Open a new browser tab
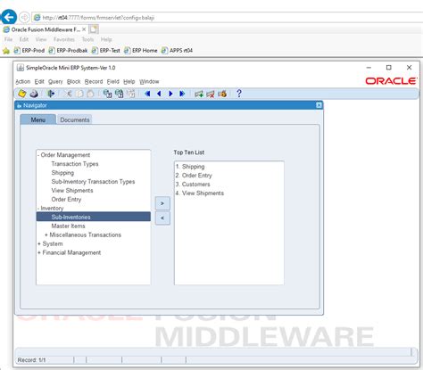The image size is (423, 370). (x=94, y=29)
